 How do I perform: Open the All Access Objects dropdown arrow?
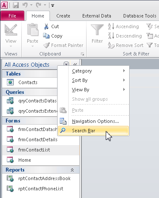[66, 64]
